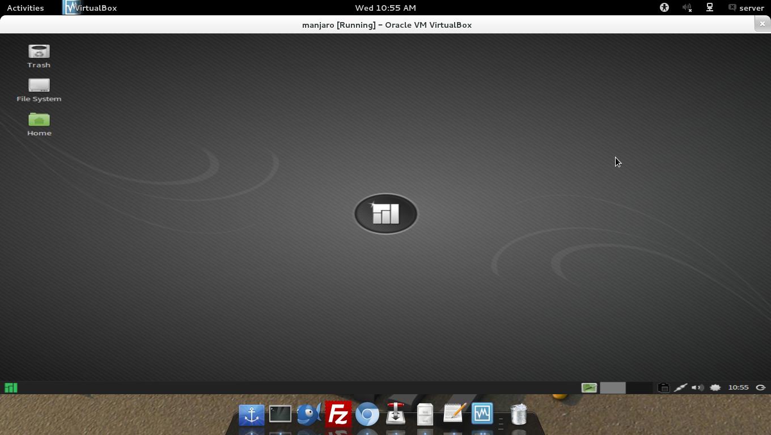Open the 'server' user menu at top right
The width and height of the screenshot is (771, 435).
tap(747, 7)
